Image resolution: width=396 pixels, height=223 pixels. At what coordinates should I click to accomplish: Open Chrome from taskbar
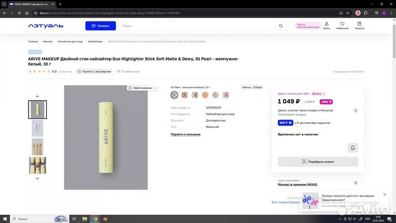tap(95, 219)
